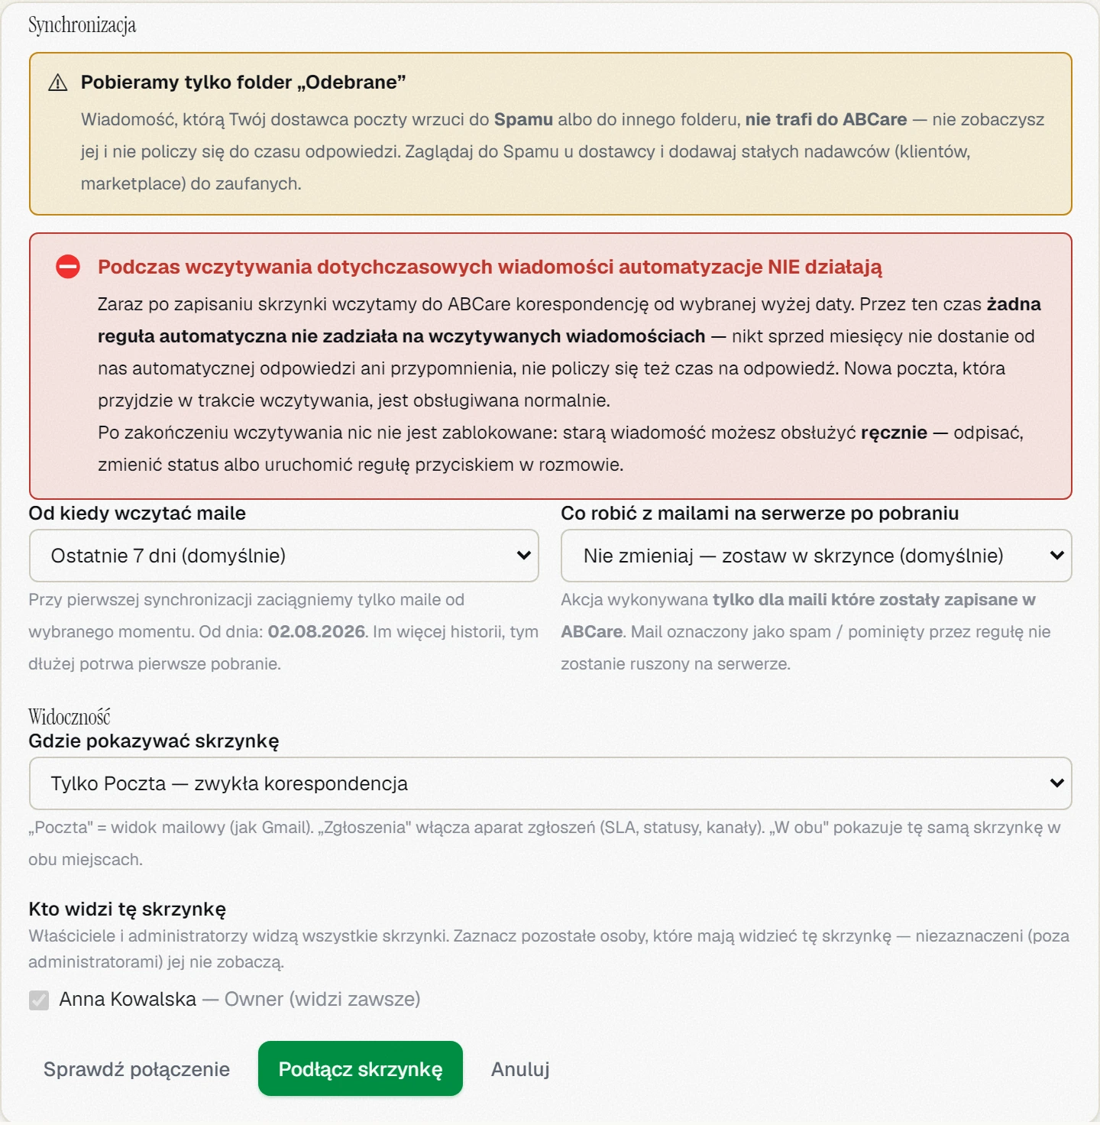Screen dimensions: 1100x1125
Task: Toggle the Anna Kowalska owner checkbox
Action: 39,1000
